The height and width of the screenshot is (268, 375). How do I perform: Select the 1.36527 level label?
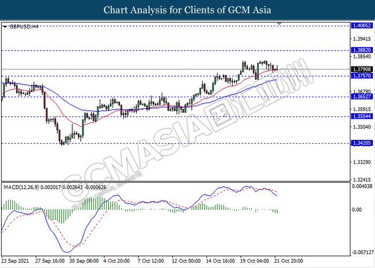[x=362, y=96]
